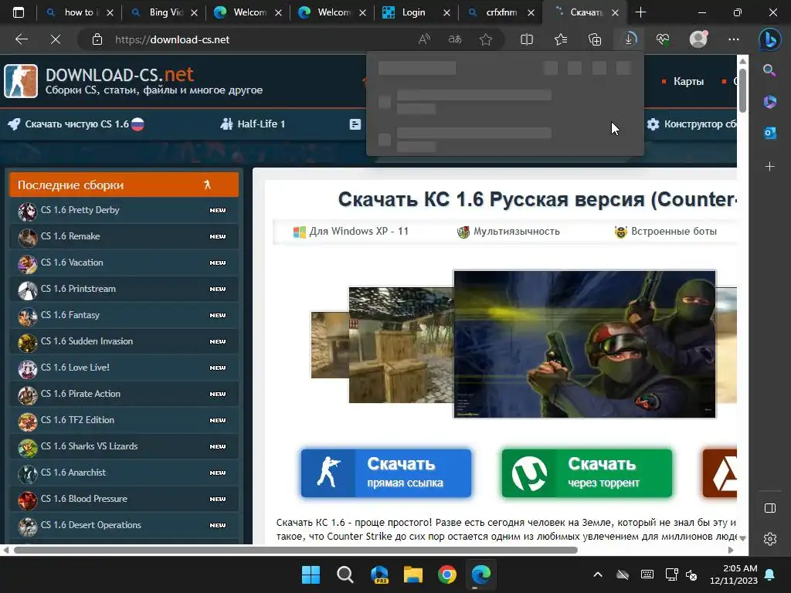Click Скачать чистую CS 1.6 menu

tap(76, 124)
